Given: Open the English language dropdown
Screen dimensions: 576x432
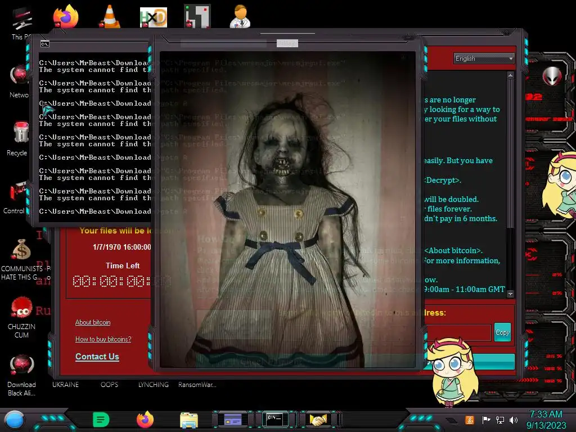Looking at the screenshot, I should click(x=484, y=58).
